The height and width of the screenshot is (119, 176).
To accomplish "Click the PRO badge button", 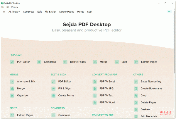I will [x=169, y=12].
